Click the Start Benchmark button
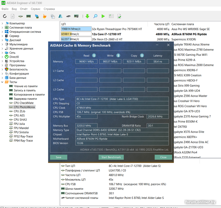 111,157
